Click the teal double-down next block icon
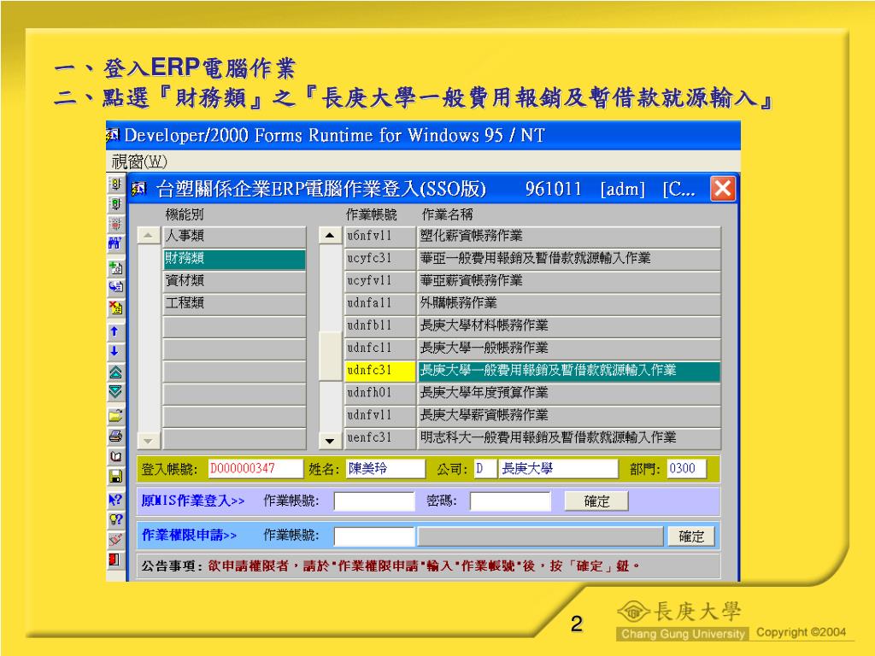Image resolution: width=875 pixels, height=656 pixels. [x=115, y=391]
